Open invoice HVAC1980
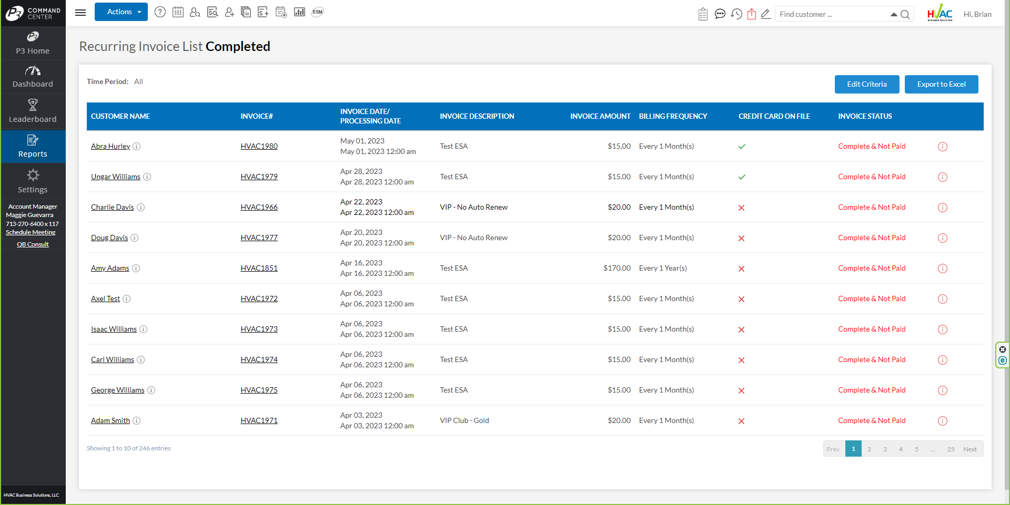This screenshot has height=505, width=1010. pyautogui.click(x=259, y=146)
